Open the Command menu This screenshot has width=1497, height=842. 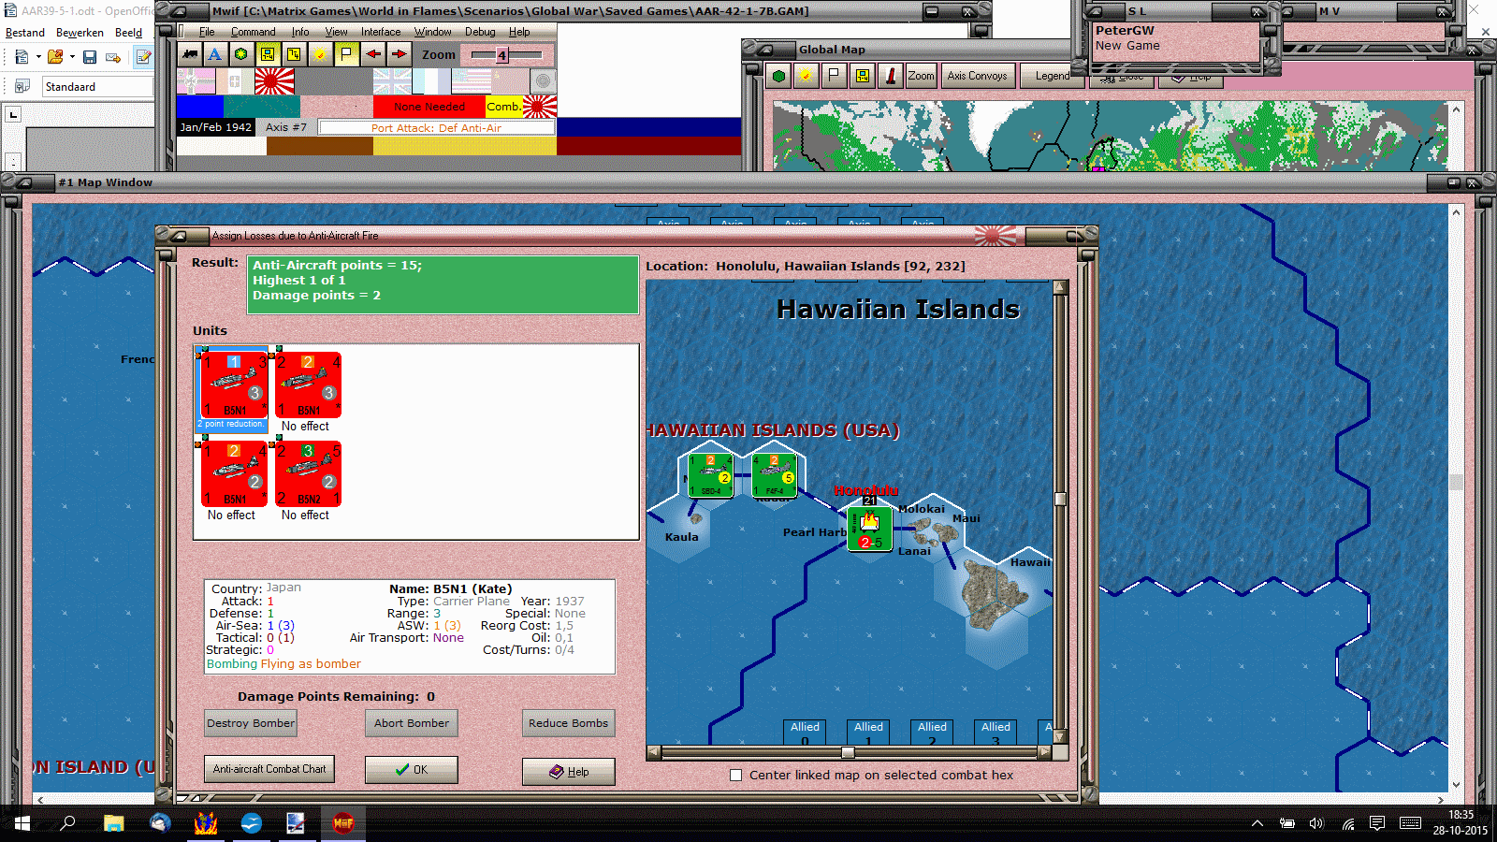(254, 32)
